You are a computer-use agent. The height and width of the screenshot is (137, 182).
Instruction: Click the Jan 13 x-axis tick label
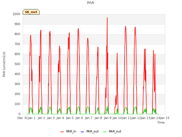pyautogui.click(x=146, y=118)
